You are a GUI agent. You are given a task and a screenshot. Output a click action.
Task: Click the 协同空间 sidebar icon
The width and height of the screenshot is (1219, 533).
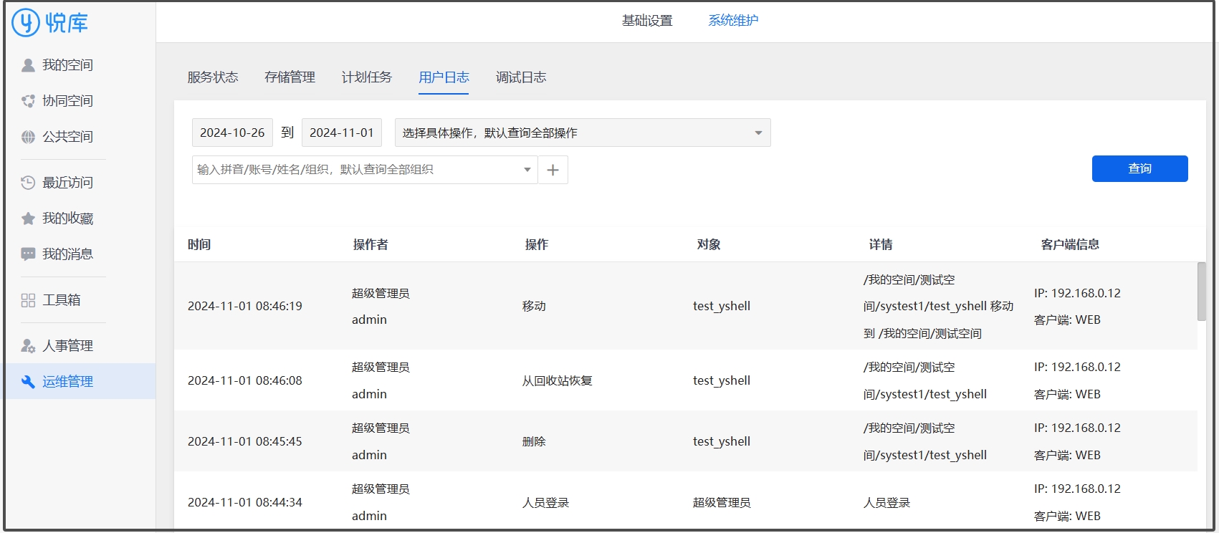[28, 101]
